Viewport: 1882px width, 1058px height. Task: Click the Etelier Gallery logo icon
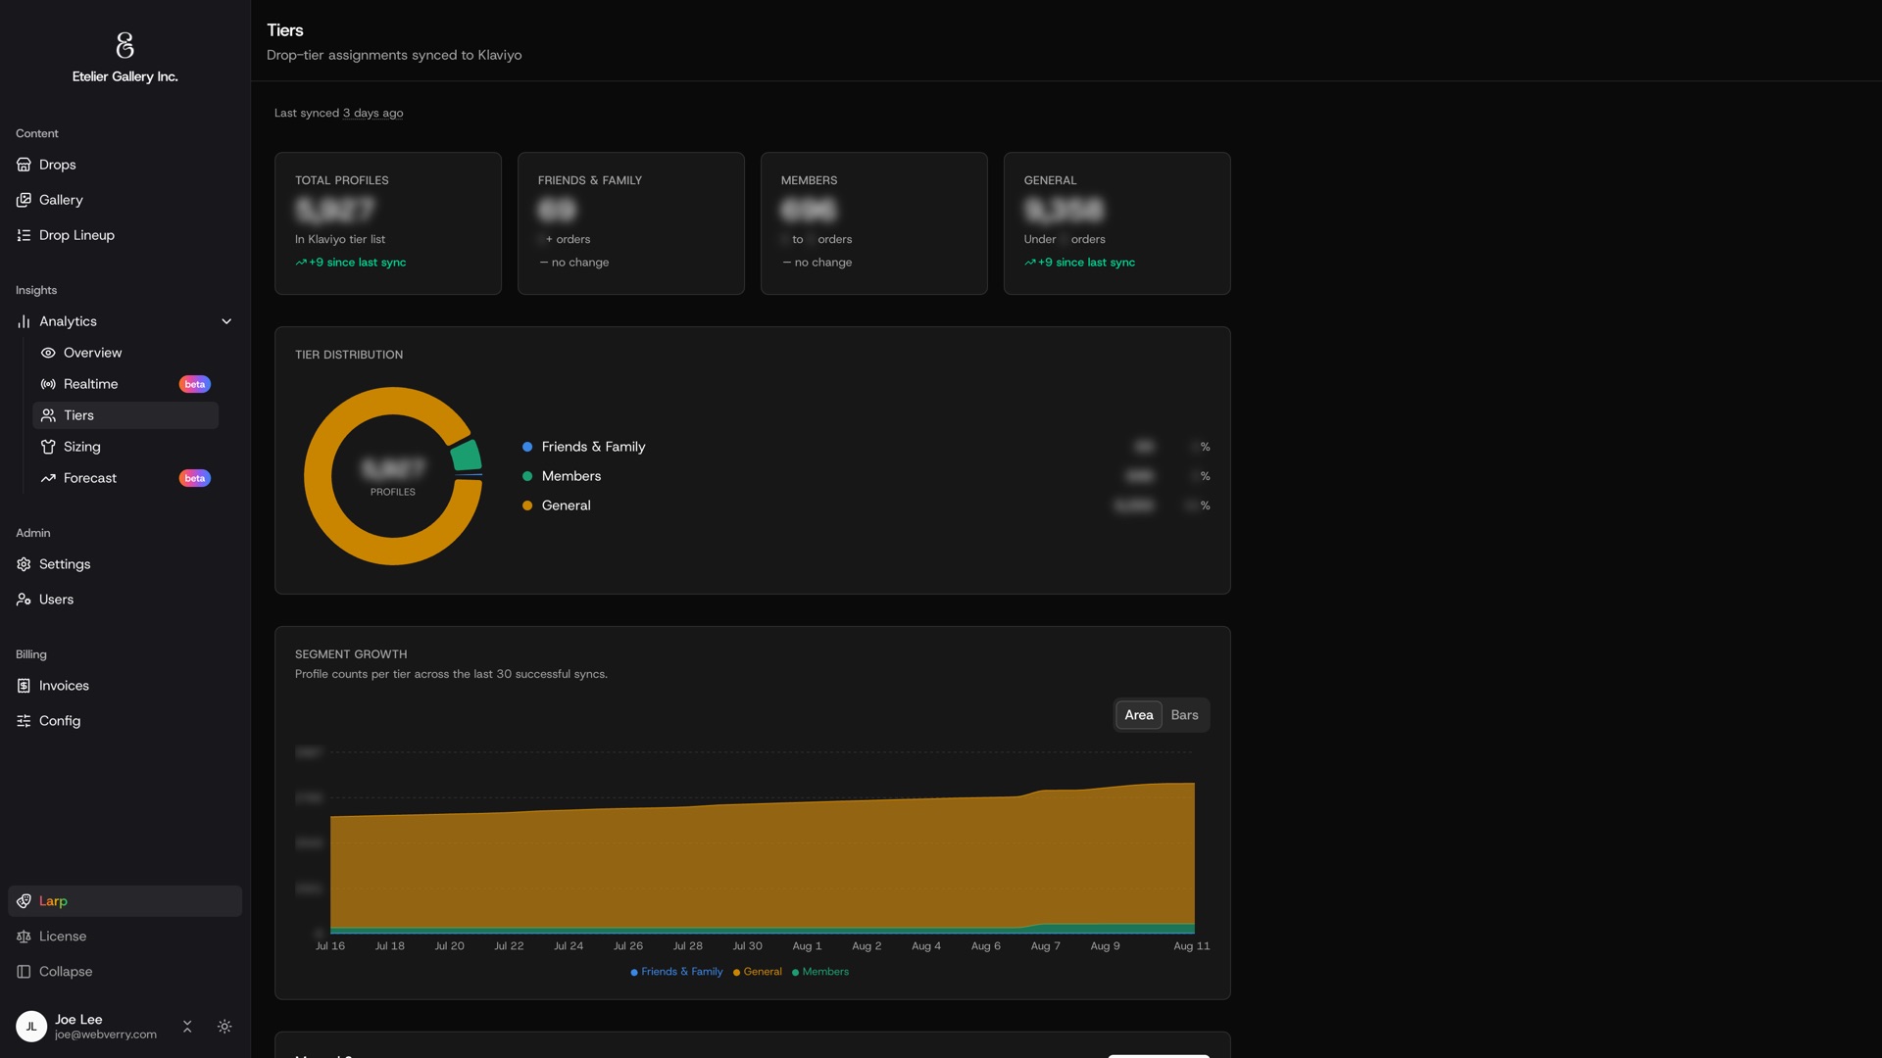(x=124, y=45)
